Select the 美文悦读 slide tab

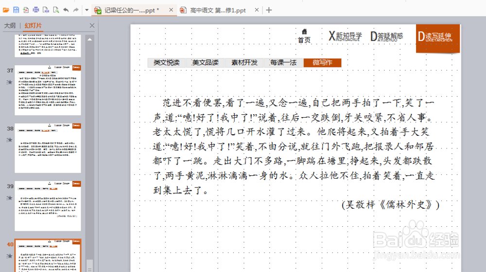click(x=166, y=63)
